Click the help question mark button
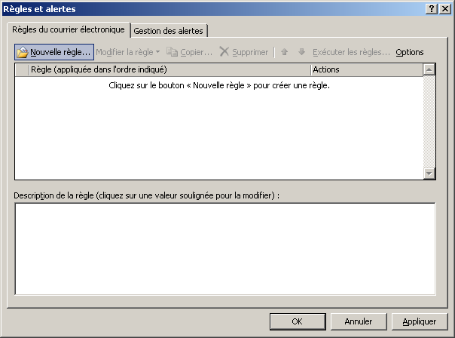The width and height of the screenshot is (455, 338). click(432, 9)
